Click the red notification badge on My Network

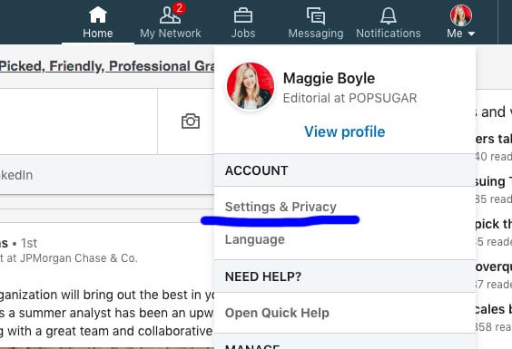(x=179, y=8)
